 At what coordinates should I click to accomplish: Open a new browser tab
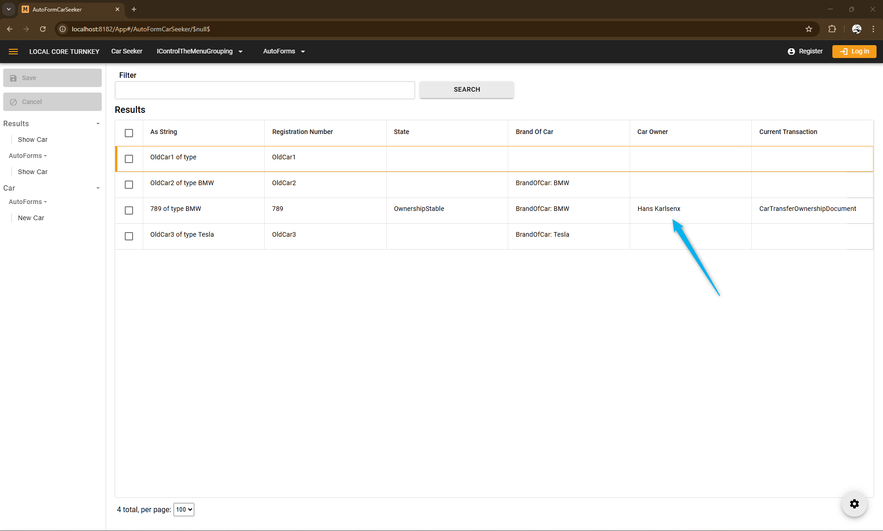[x=134, y=9]
